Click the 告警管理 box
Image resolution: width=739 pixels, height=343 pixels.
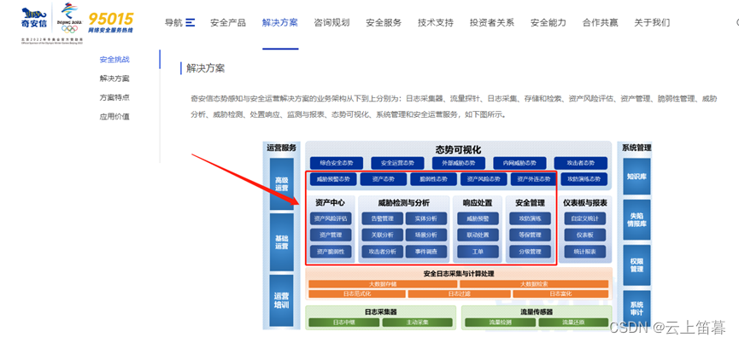[383, 218]
